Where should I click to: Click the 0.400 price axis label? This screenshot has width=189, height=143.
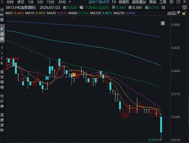tap(176, 71)
